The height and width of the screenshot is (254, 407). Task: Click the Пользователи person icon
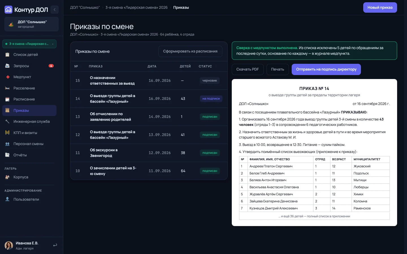pyautogui.click(x=8, y=199)
